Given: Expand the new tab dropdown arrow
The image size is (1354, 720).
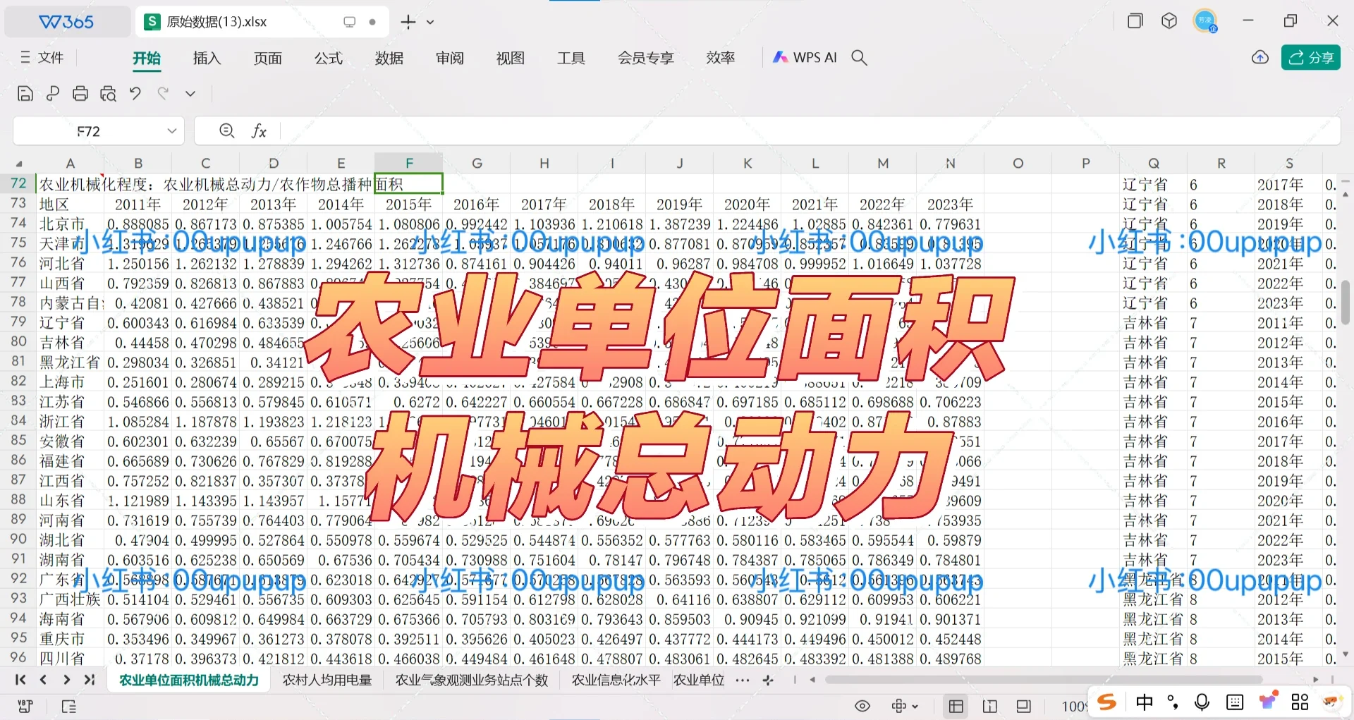Looking at the screenshot, I should point(430,22).
